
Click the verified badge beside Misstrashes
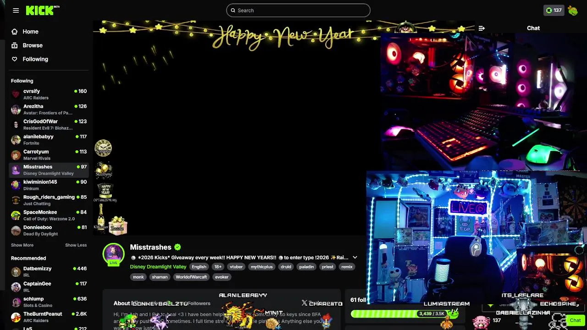[177, 247]
